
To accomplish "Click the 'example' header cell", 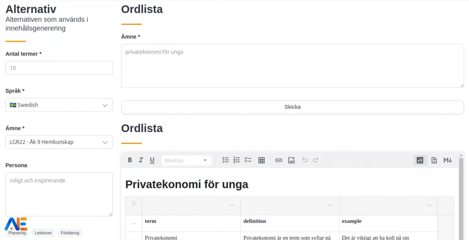I will (388, 223).
